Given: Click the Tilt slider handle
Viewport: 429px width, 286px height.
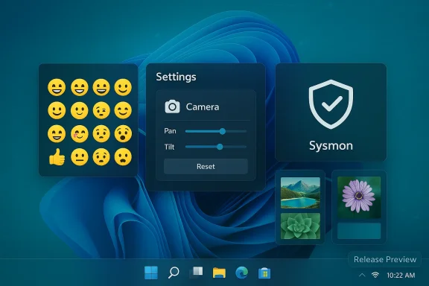Looking at the screenshot, I should click(x=220, y=147).
